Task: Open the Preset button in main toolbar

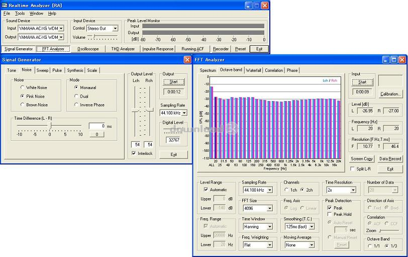Action: coord(240,49)
